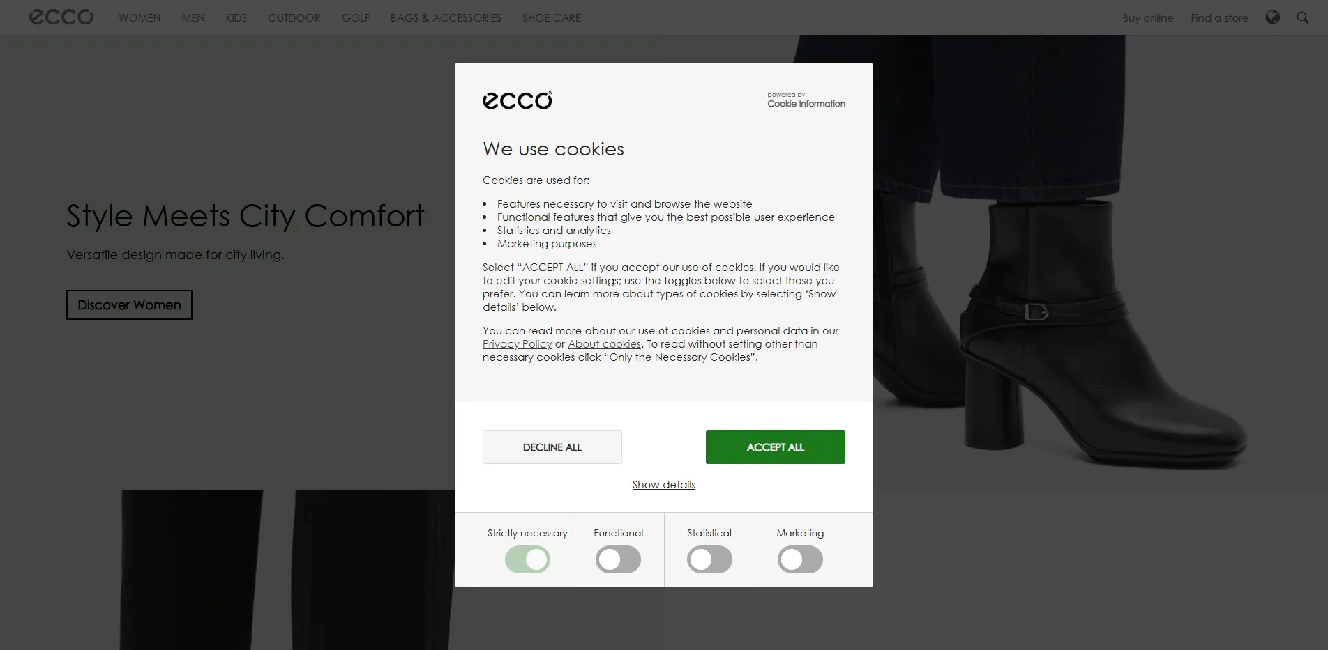1328x650 pixels.
Task: Click the Find a store link
Action: point(1219,18)
